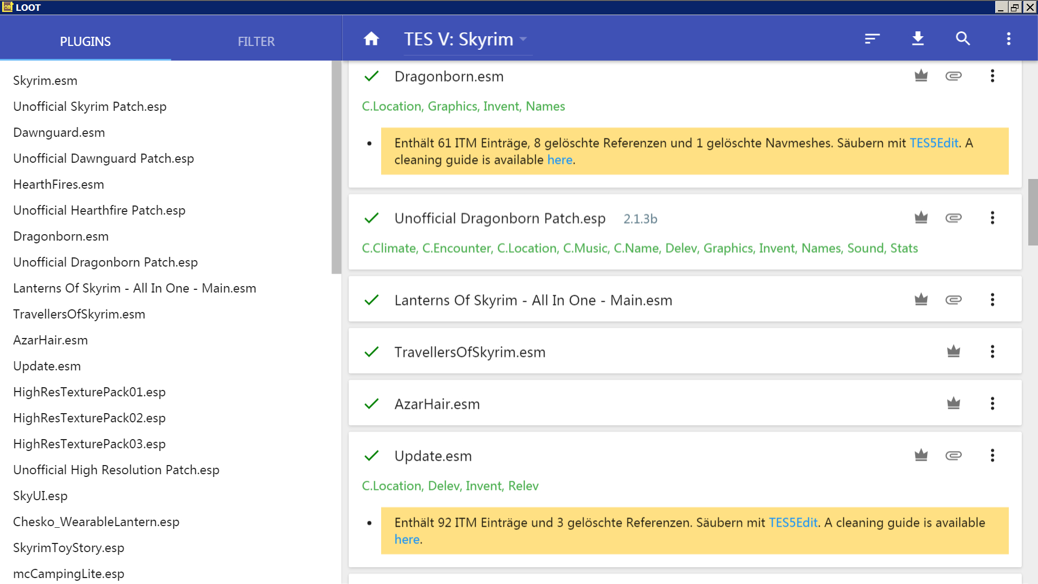Open TravellersOfSkyrim.esm card menu
This screenshot has height=584, width=1038.
(993, 351)
